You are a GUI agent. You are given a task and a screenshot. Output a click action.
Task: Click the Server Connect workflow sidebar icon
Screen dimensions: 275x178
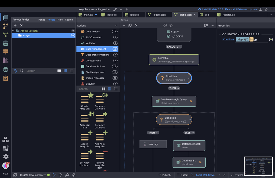(x=5, y=35)
